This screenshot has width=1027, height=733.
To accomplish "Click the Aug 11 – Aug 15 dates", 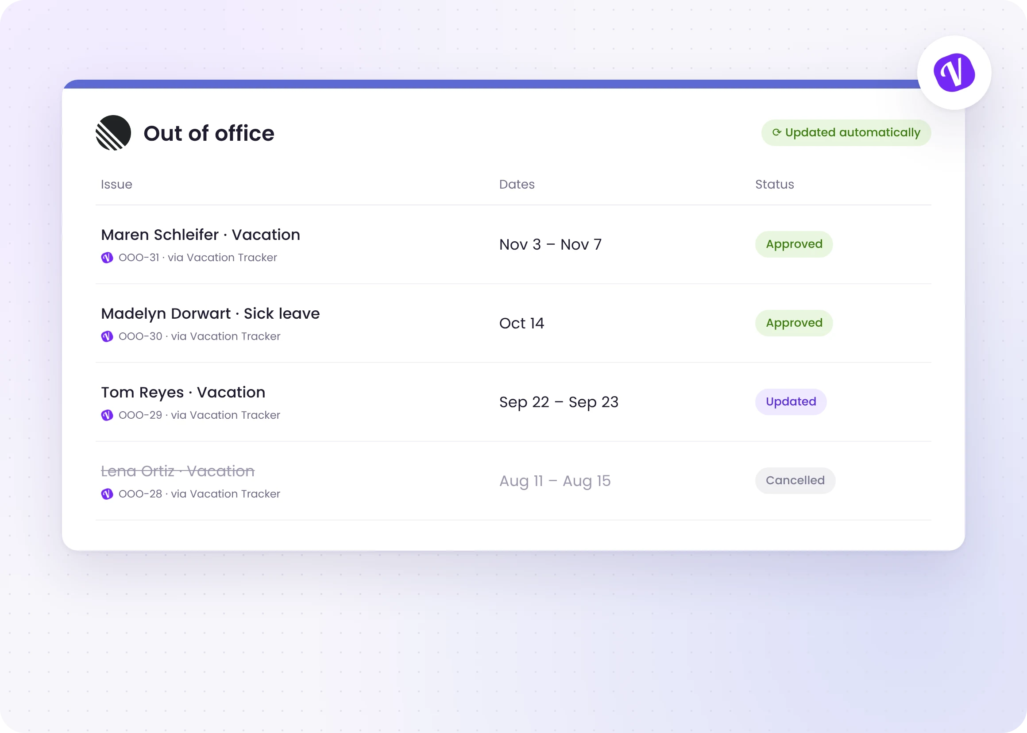I will [555, 481].
